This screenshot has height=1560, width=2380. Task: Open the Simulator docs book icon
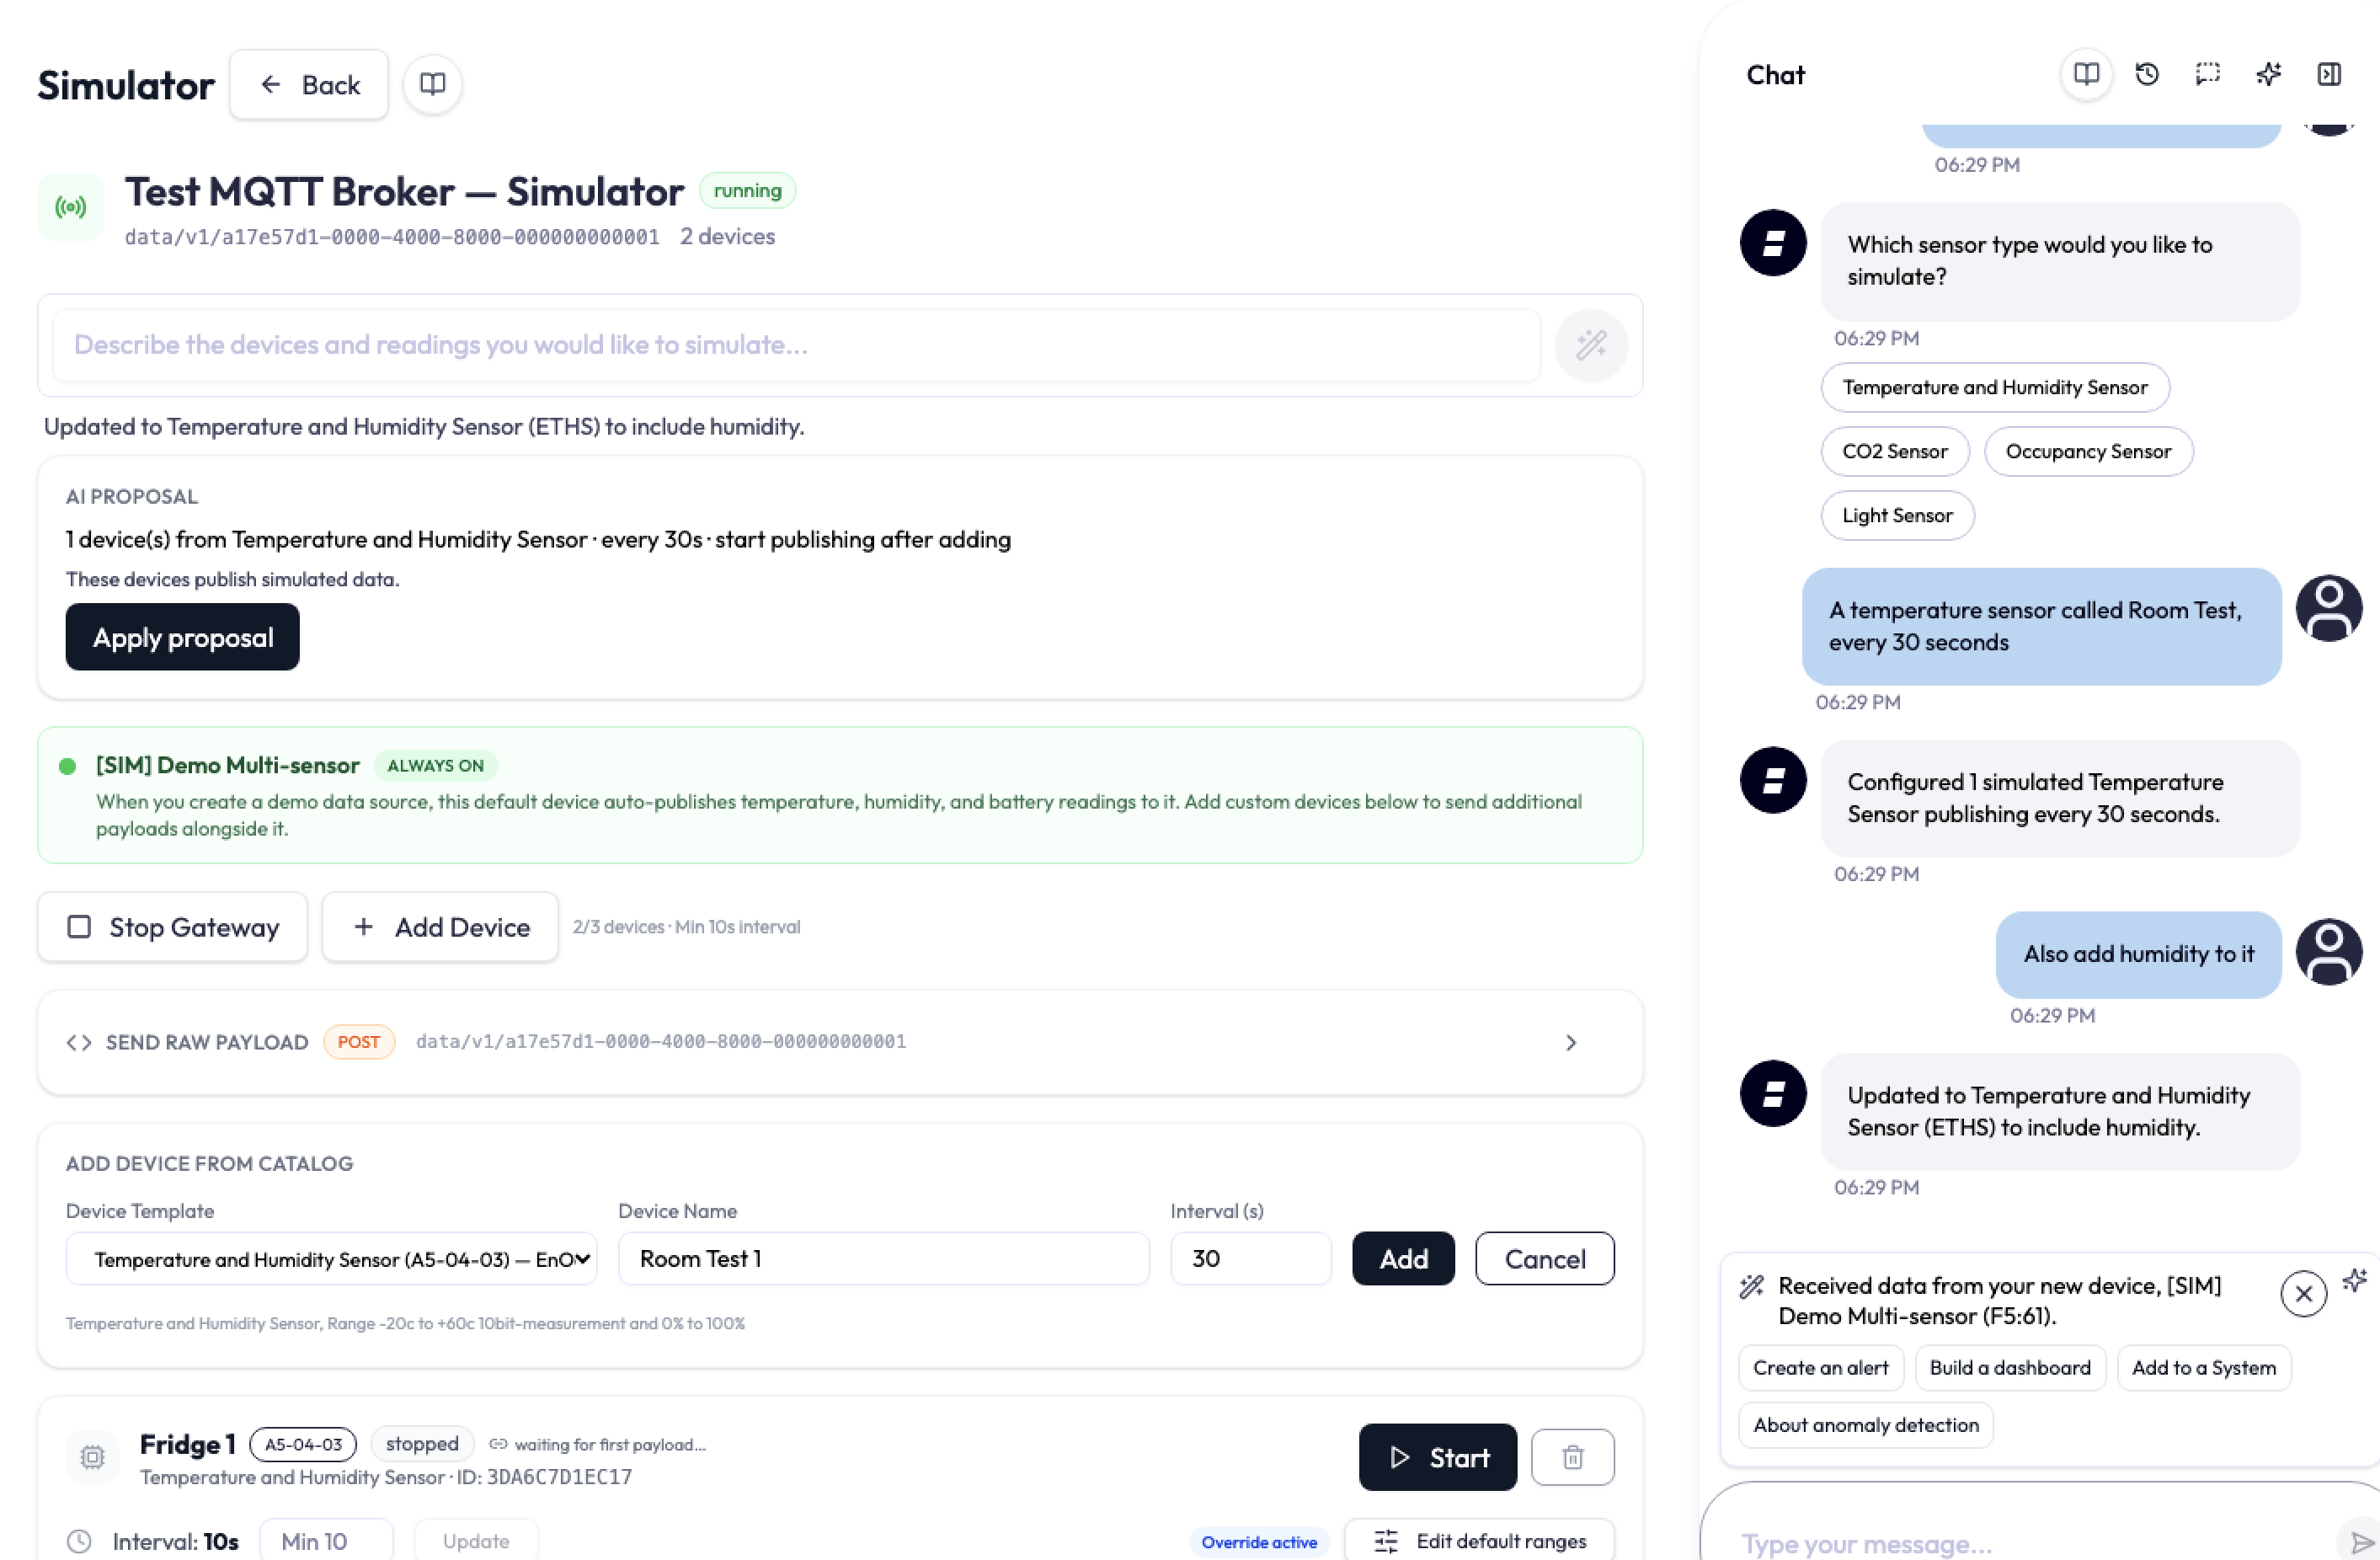coord(432,84)
